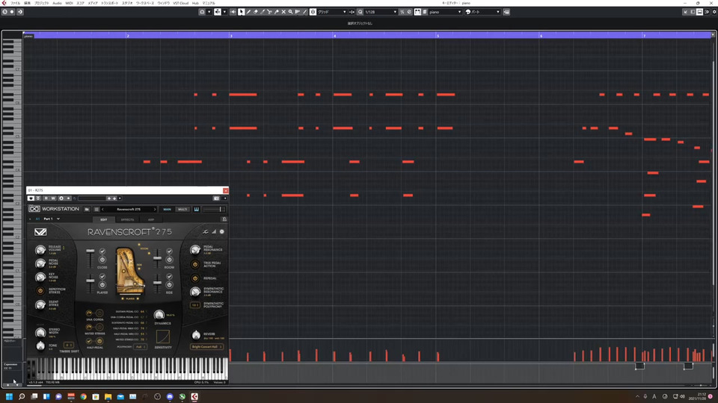Toggle the Room microphone checkmark
The image size is (718, 403).
click(170, 252)
